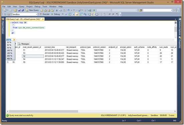
Task: Click the editor split window handle
Action: click(x=176, y=23)
